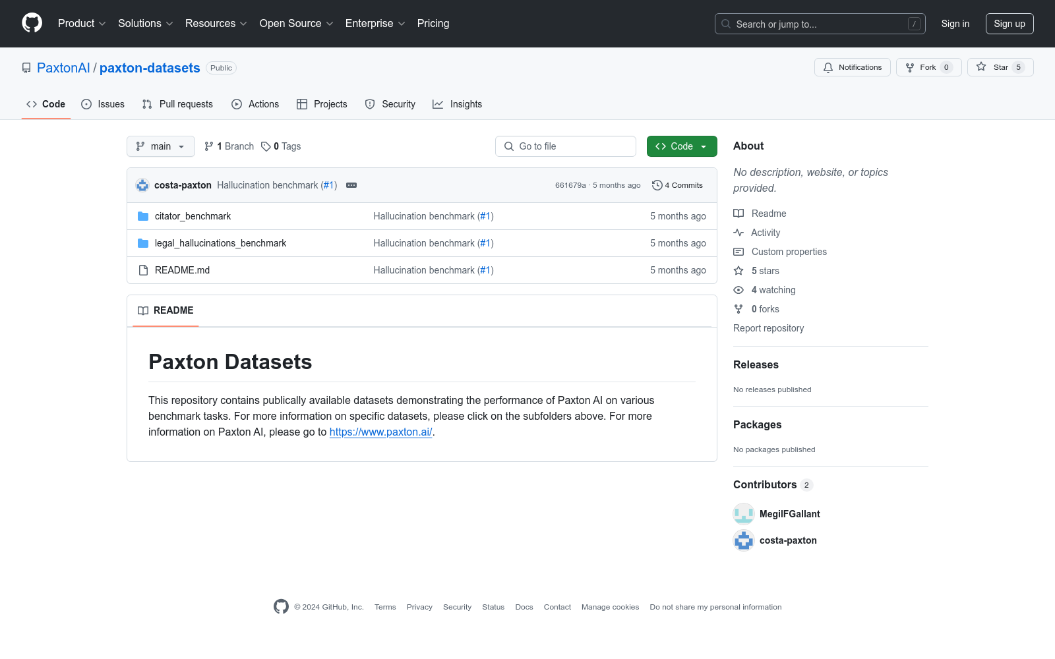
Task: Click the GitHub logo in footer
Action: pyautogui.click(x=281, y=607)
